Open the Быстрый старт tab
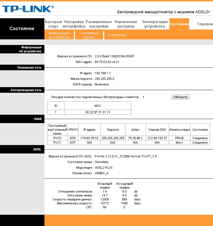Screen dimensions: 213x226 pyautogui.click(x=53, y=24)
